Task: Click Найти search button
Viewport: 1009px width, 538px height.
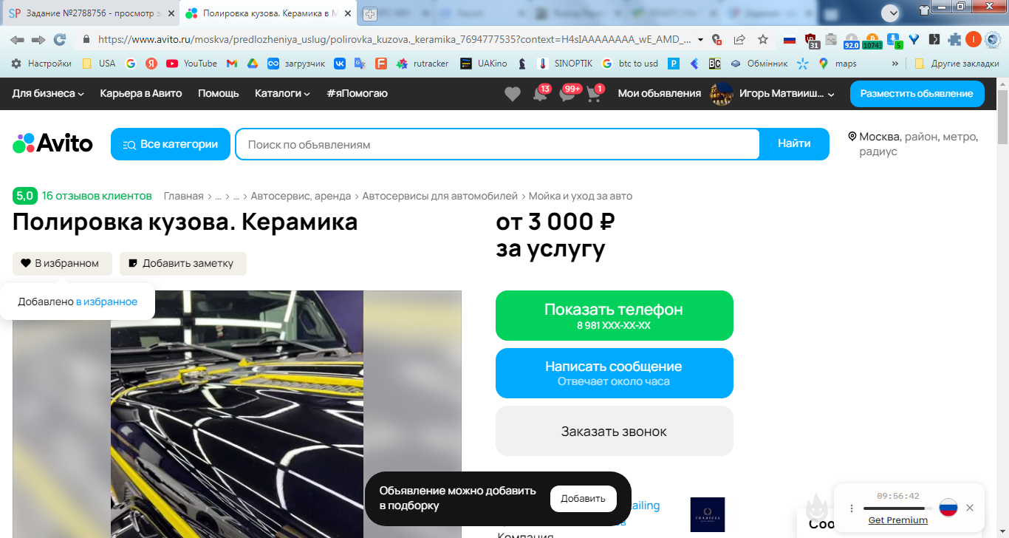Action: click(794, 144)
